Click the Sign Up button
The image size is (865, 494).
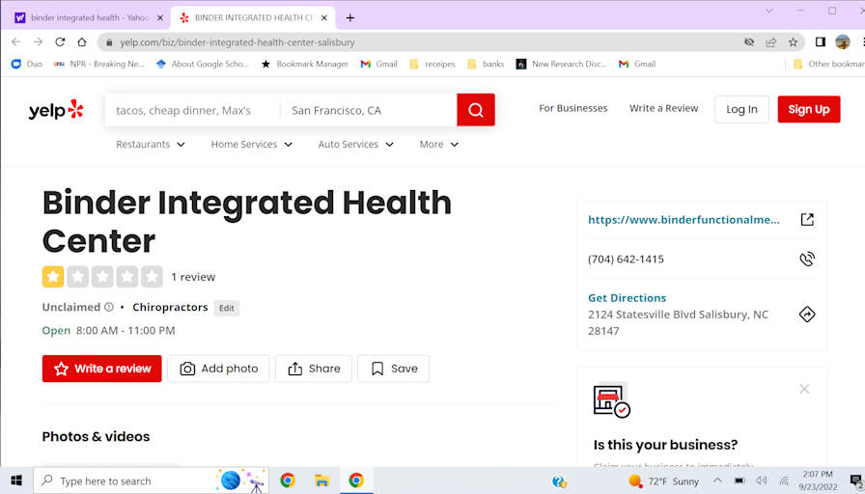809,109
